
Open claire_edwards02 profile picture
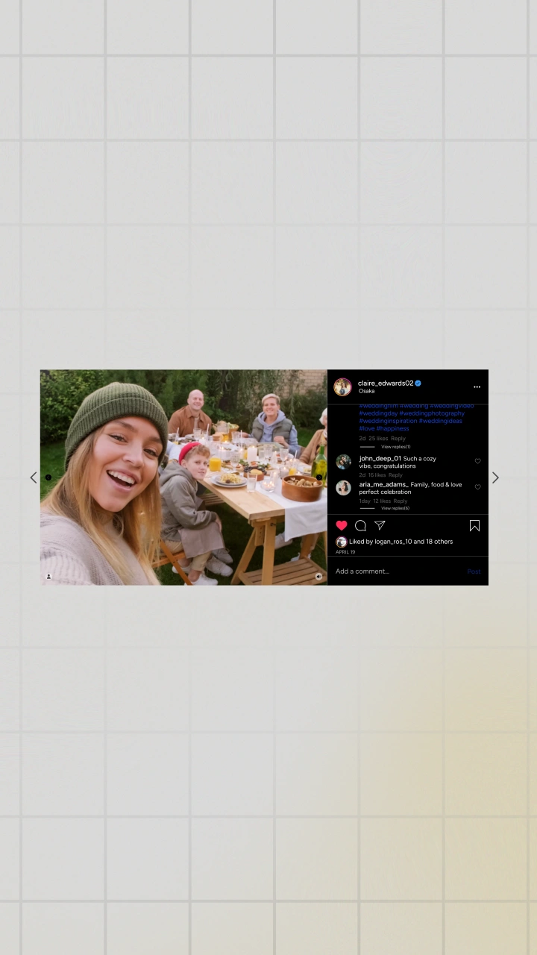(342, 386)
